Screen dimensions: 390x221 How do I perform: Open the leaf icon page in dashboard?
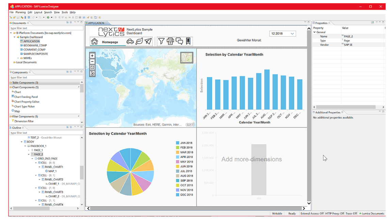139,41
